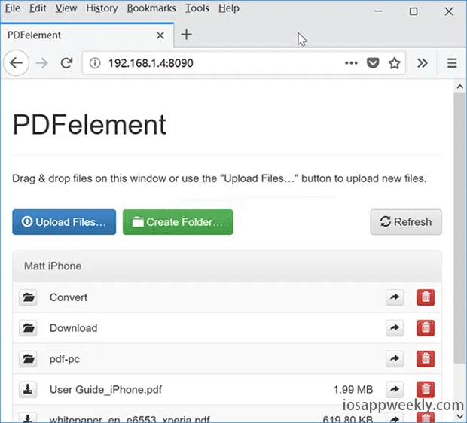The width and height of the screenshot is (467, 423).
Task: Open the View menu
Action: tap(66, 8)
